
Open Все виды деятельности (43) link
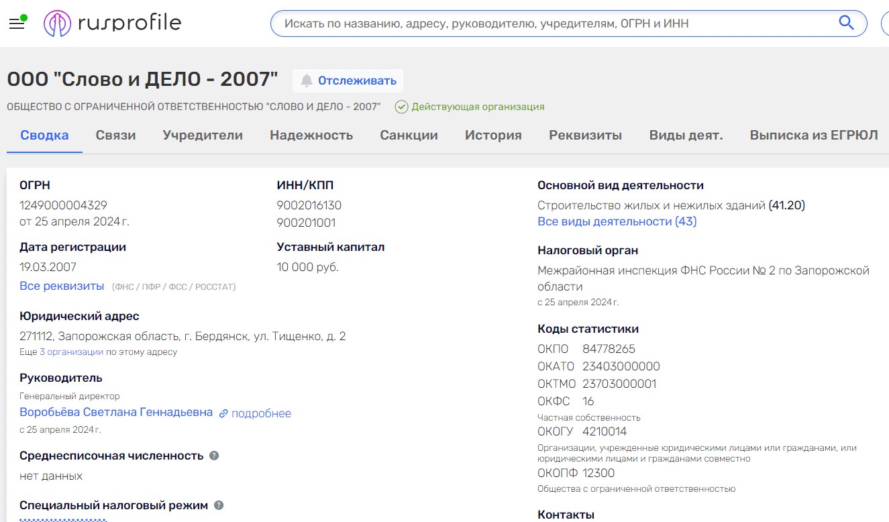[x=617, y=221]
